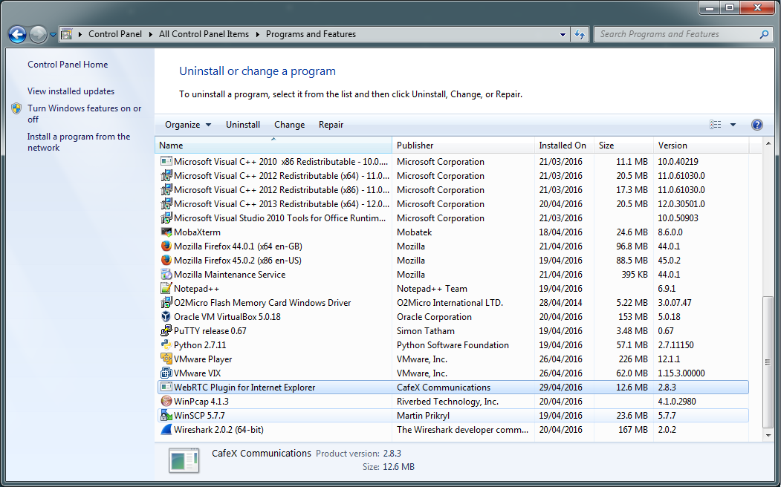Click Uninstall in the toolbar

click(x=243, y=125)
